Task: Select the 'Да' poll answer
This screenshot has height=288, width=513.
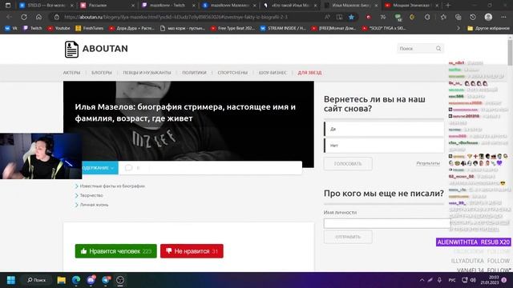Action: click(x=384, y=129)
